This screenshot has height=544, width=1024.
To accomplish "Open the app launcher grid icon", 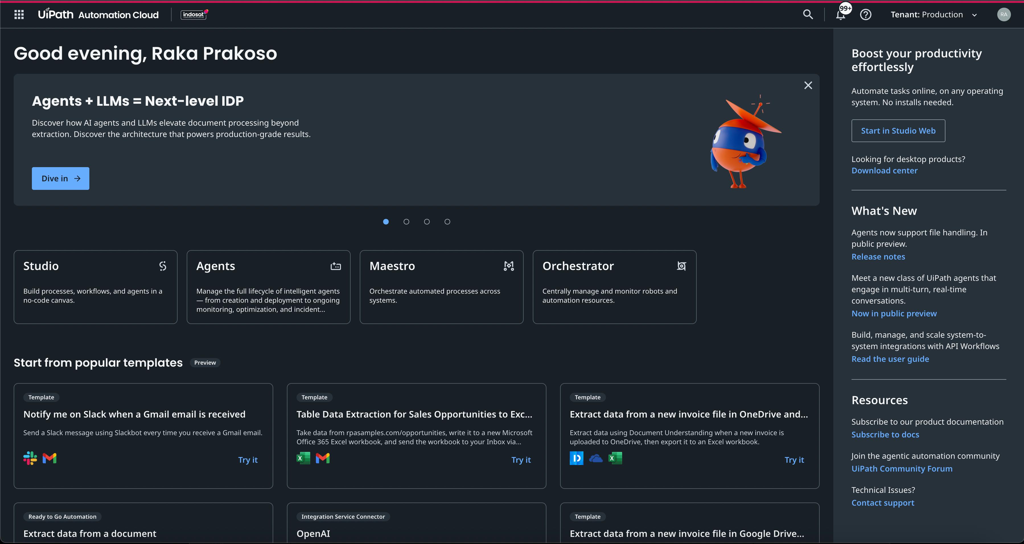I will (x=19, y=15).
